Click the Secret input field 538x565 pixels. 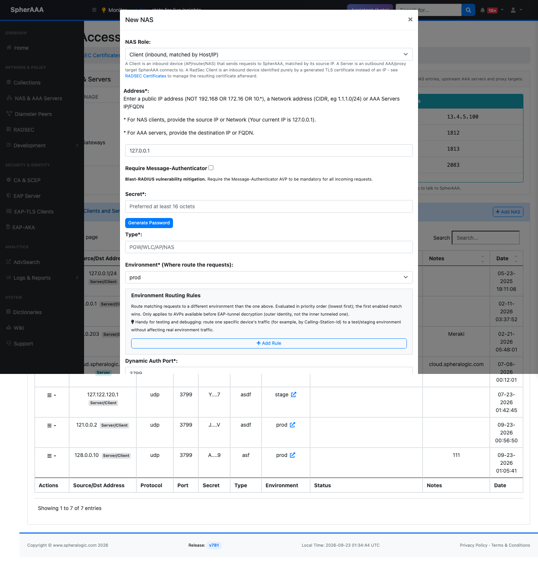point(269,206)
